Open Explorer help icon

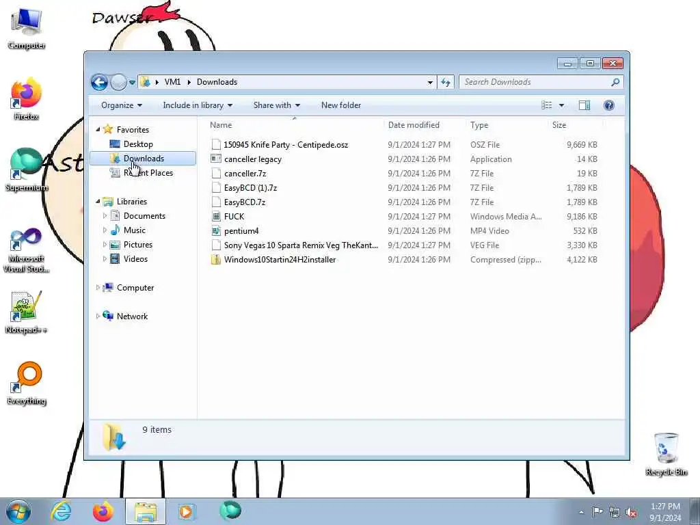pos(609,105)
